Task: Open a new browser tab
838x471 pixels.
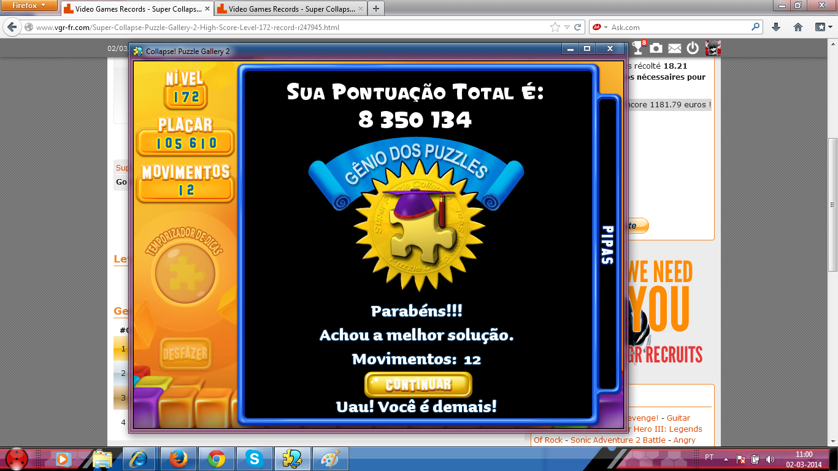Action: [375, 9]
